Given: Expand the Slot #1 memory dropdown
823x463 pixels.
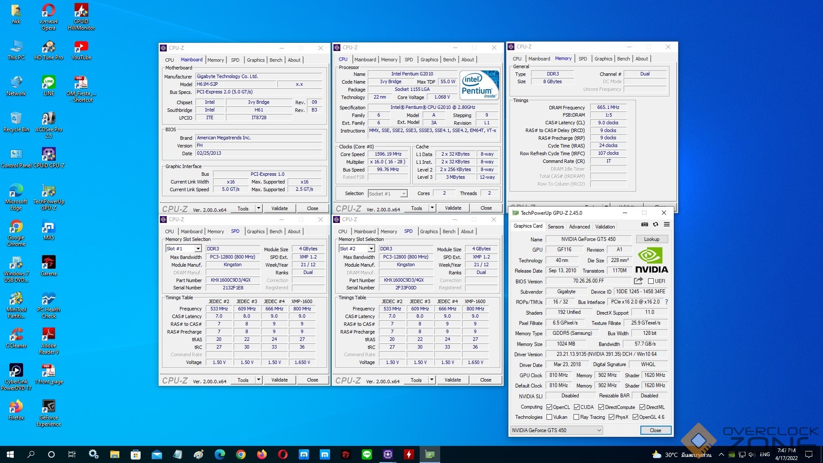Looking at the screenshot, I should point(198,249).
